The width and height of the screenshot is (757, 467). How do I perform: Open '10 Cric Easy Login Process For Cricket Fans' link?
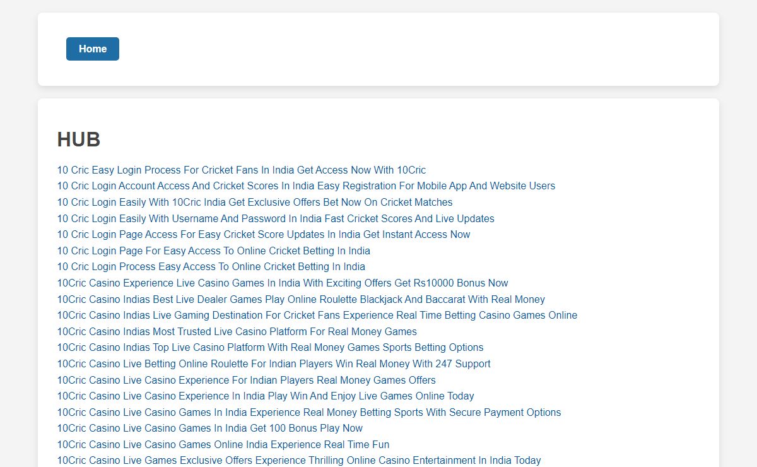click(x=242, y=170)
